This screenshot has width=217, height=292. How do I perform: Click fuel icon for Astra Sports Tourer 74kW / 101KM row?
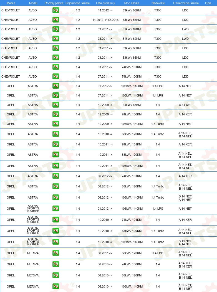tap(55, 220)
